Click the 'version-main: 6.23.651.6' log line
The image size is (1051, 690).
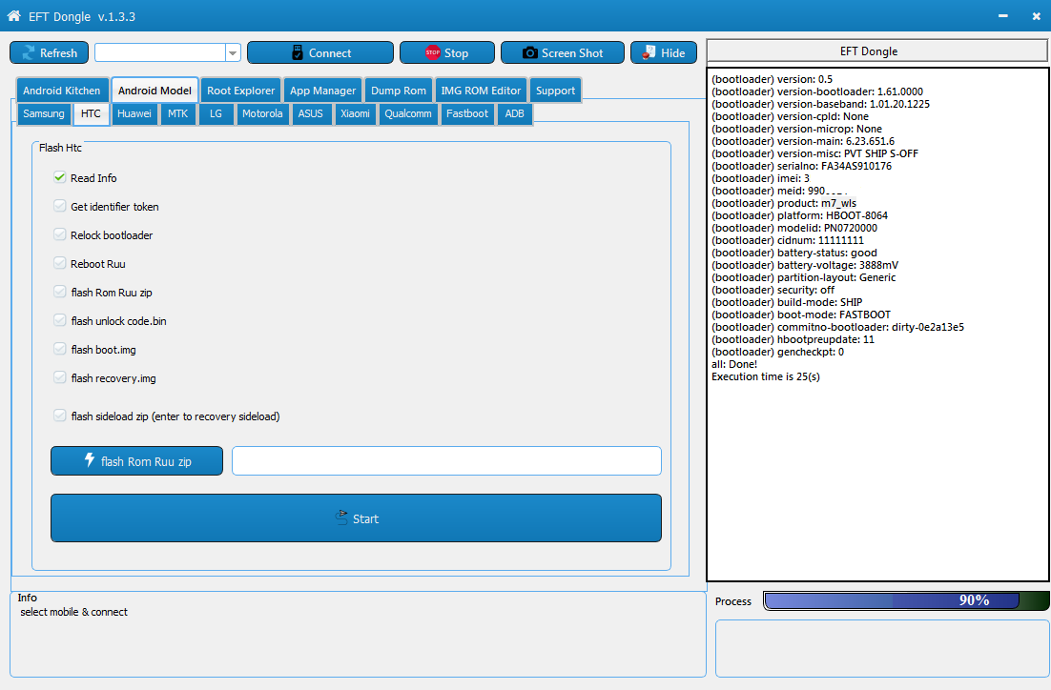[x=803, y=141]
